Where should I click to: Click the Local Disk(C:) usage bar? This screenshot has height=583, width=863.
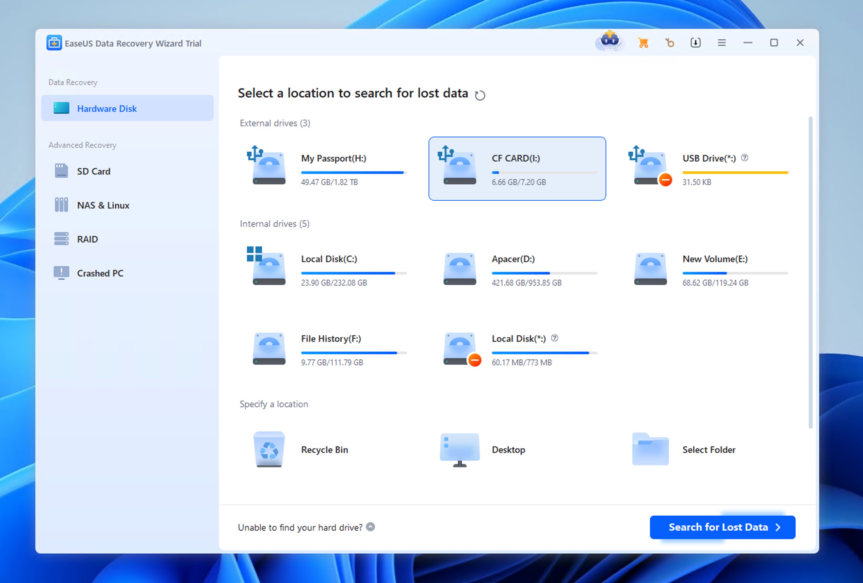(x=354, y=273)
